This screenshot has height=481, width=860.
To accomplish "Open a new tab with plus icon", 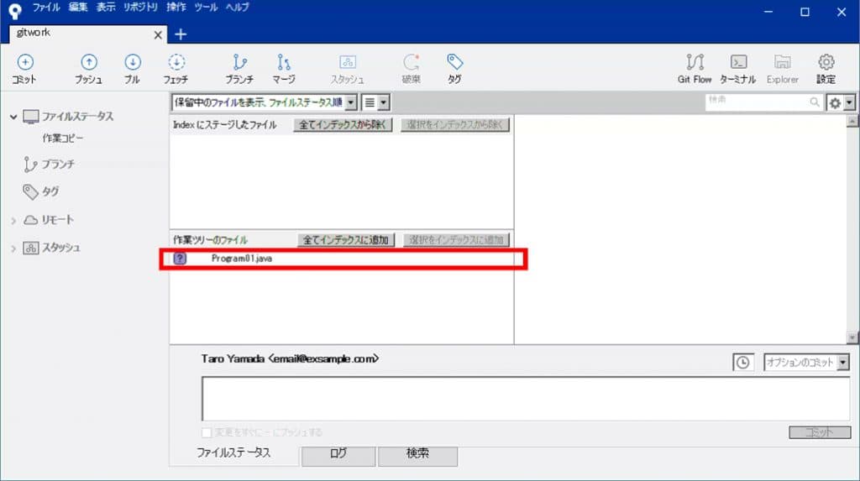I will 181,34.
